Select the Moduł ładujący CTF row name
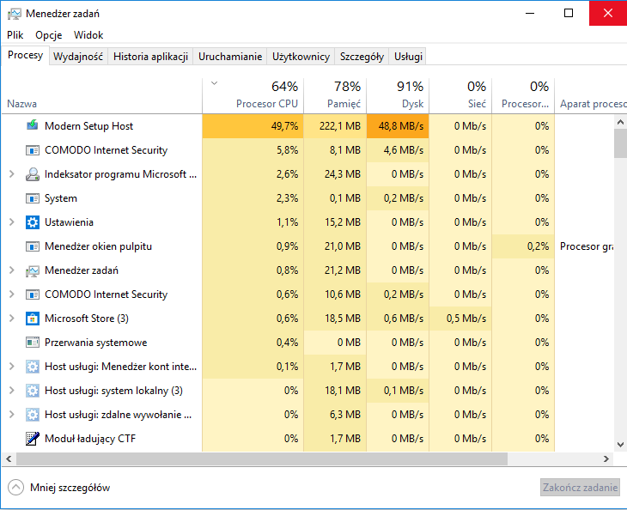627x510 pixels. [90, 439]
